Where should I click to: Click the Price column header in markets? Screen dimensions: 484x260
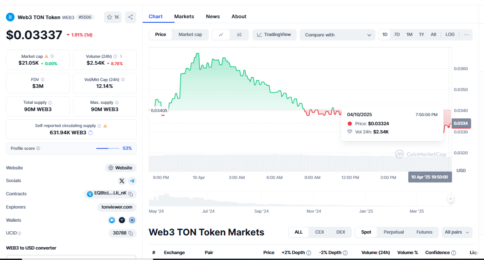pos(269,253)
